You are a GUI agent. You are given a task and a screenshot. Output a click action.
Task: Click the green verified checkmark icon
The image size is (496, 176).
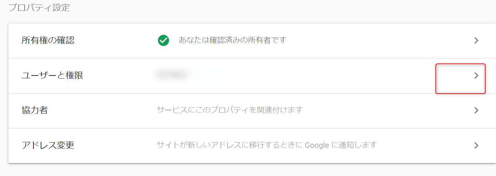pyautogui.click(x=163, y=40)
